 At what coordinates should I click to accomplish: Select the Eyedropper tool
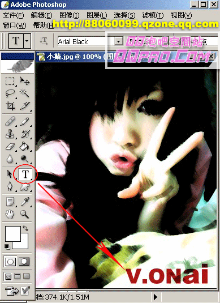(x=25, y=202)
